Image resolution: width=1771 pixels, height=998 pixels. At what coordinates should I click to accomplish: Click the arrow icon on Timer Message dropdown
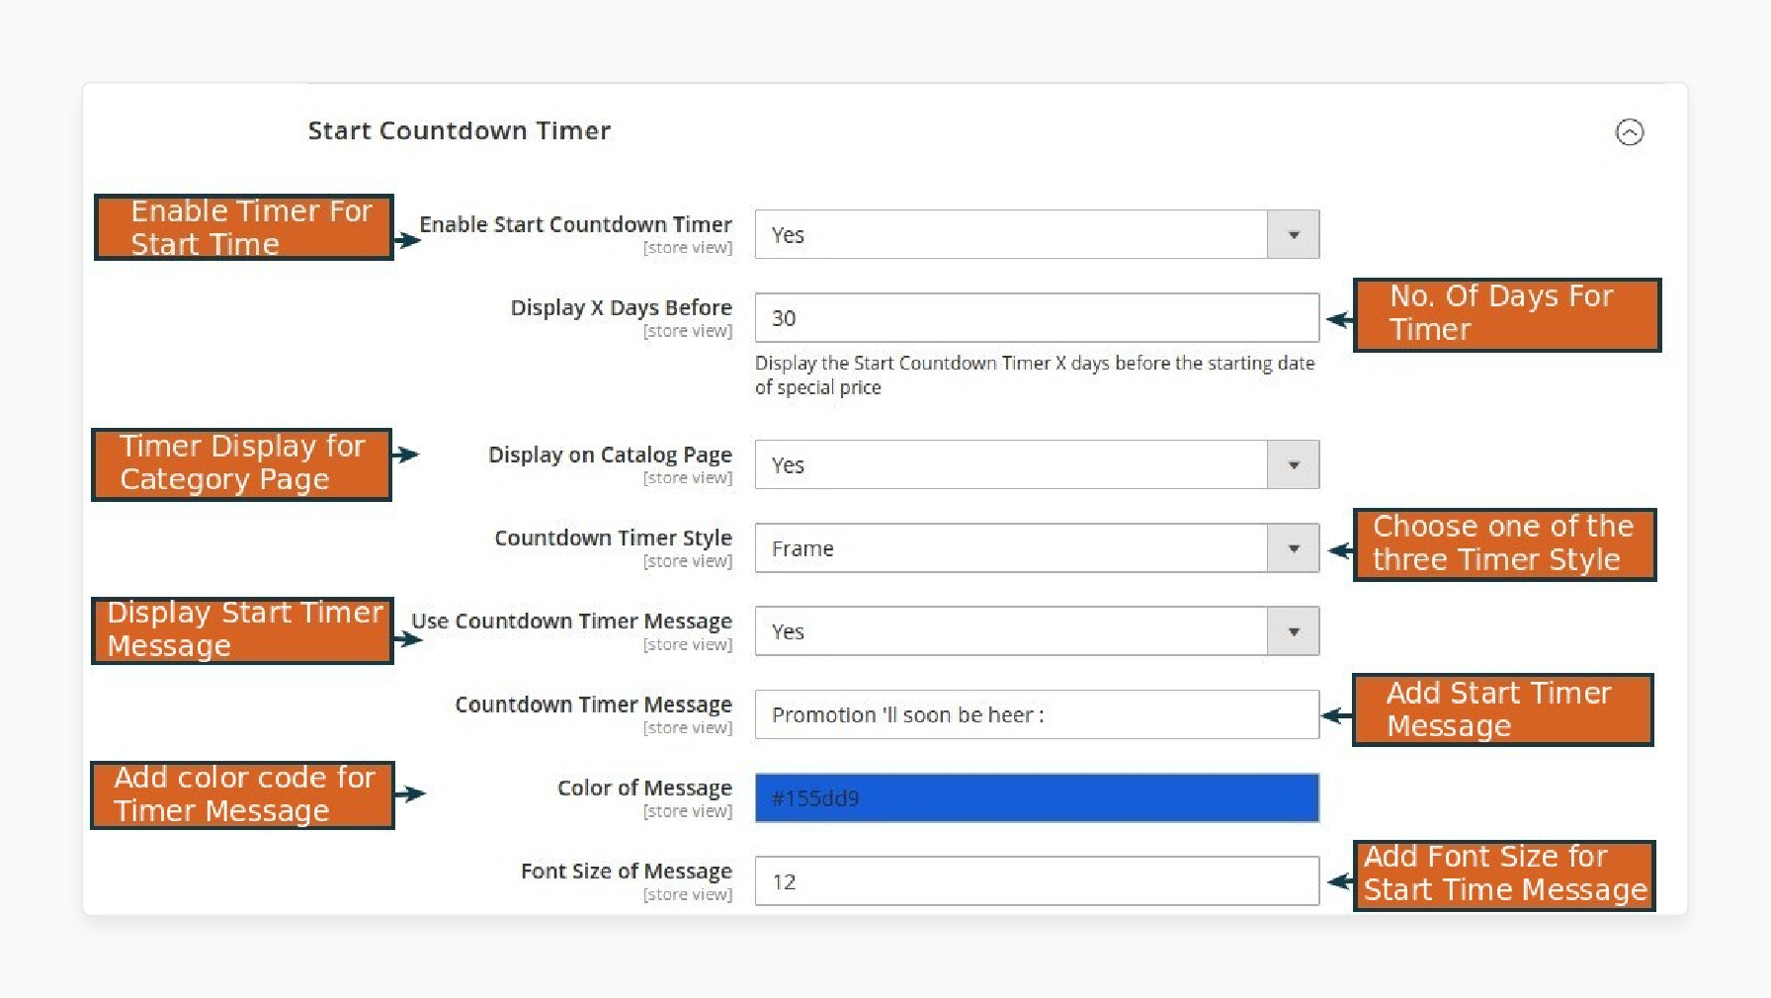[1293, 630]
